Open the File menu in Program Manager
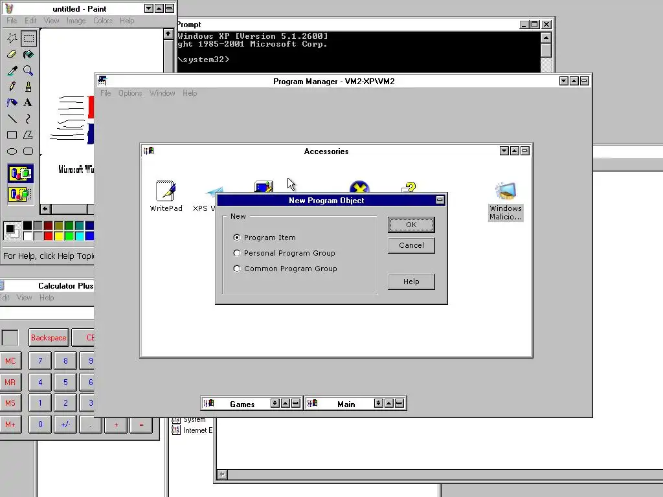This screenshot has height=497, width=663. (x=106, y=93)
